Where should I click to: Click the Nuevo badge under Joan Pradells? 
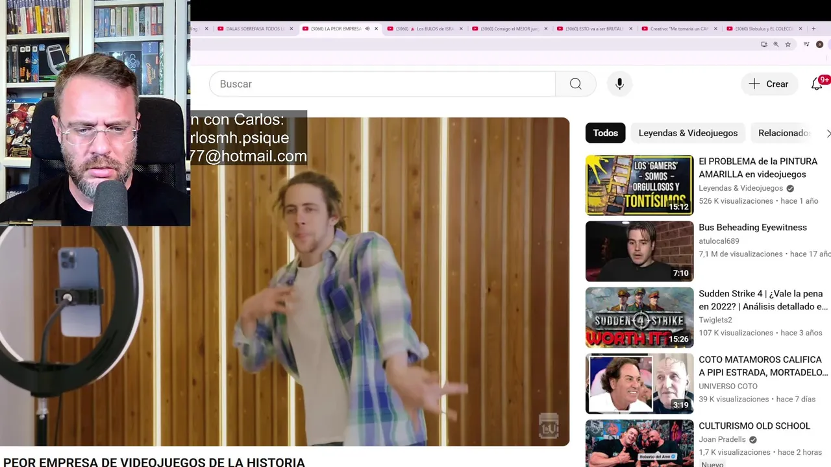pyautogui.click(x=712, y=464)
